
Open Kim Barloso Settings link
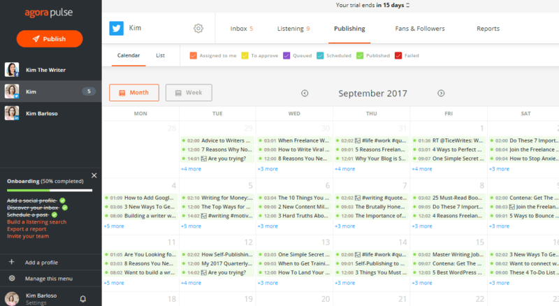[x=36, y=303]
